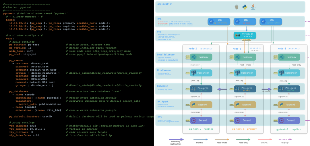Screen dimensions: 310x146
Task: Click the 'Middleware' layer heading
Action: coord(164,70)
